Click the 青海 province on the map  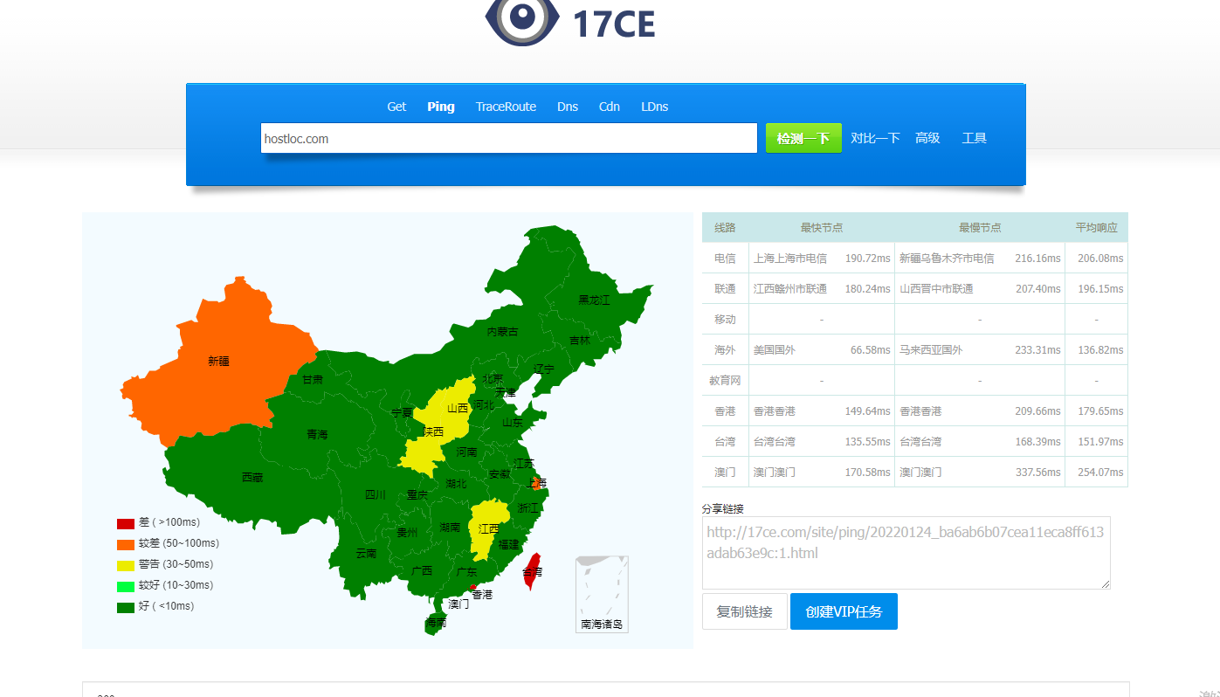coord(317,434)
